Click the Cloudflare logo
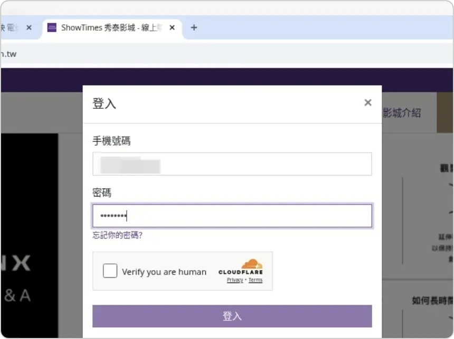 tap(241, 267)
